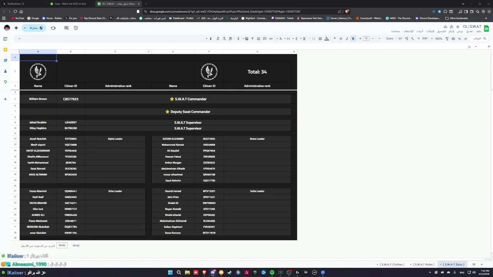This screenshot has height=277, width=493.
Task: Open Windows Start button in taskbar
Action: pyautogui.click(x=170, y=272)
